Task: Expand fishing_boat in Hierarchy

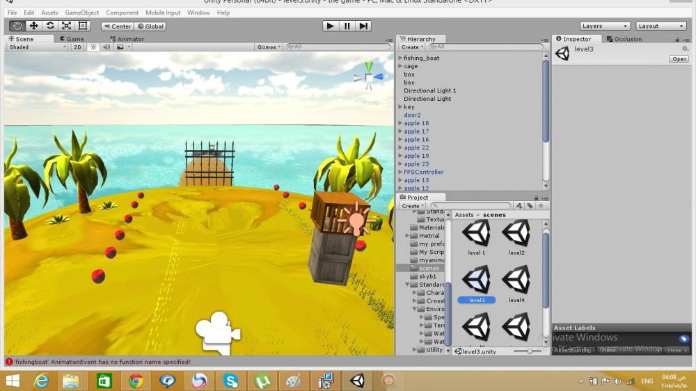Action: (x=400, y=58)
